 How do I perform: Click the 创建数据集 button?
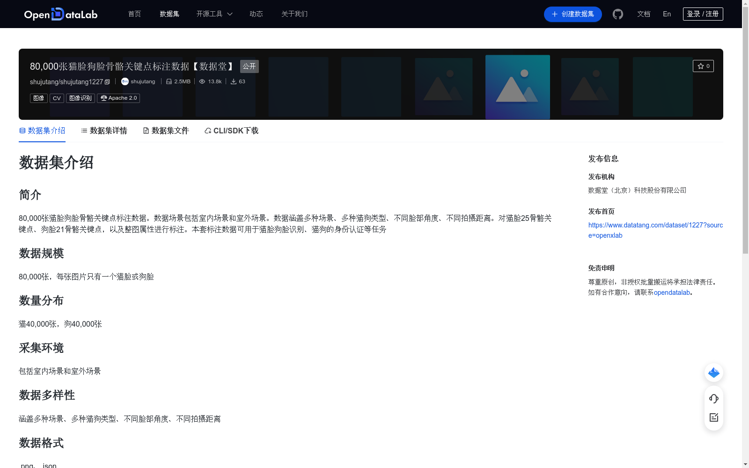click(572, 14)
